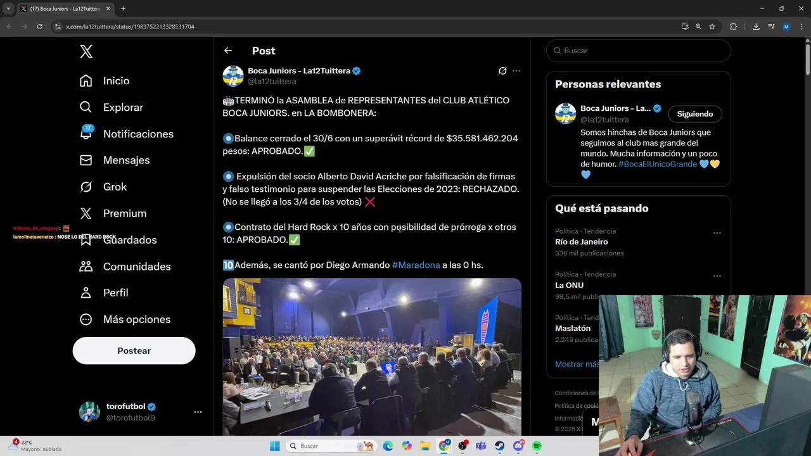Click #BocaElUnicoGrande hashtag in bio

tap(658, 164)
